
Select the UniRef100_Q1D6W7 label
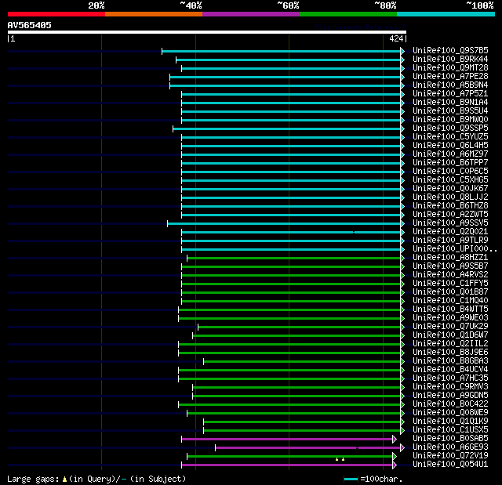(450, 335)
